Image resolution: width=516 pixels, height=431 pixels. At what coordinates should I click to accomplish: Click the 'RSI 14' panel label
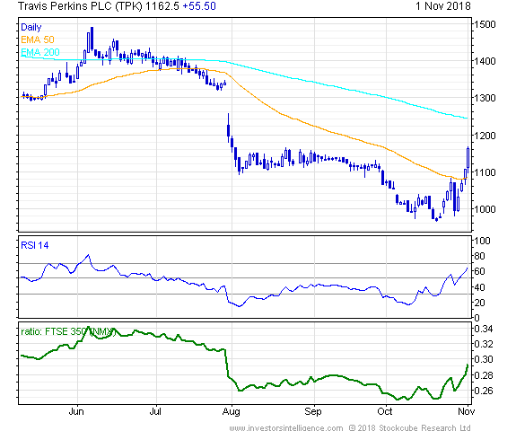[x=35, y=245]
